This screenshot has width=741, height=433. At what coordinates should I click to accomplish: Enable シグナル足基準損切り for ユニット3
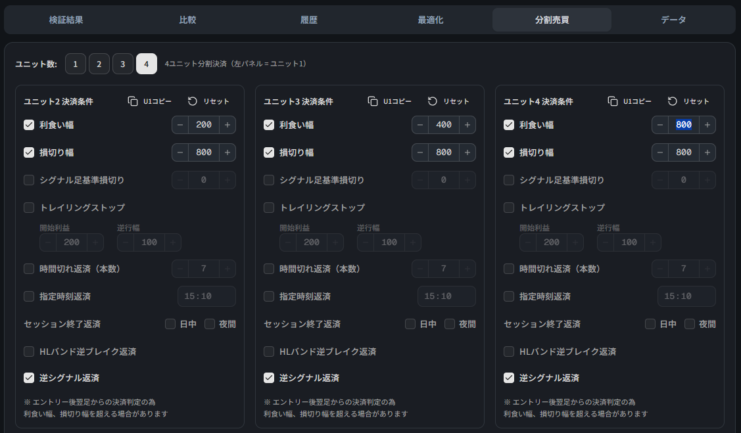tap(269, 180)
